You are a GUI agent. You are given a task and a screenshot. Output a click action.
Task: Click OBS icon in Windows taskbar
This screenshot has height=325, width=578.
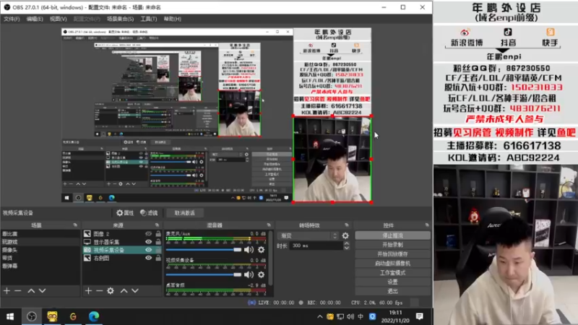pyautogui.click(x=32, y=316)
